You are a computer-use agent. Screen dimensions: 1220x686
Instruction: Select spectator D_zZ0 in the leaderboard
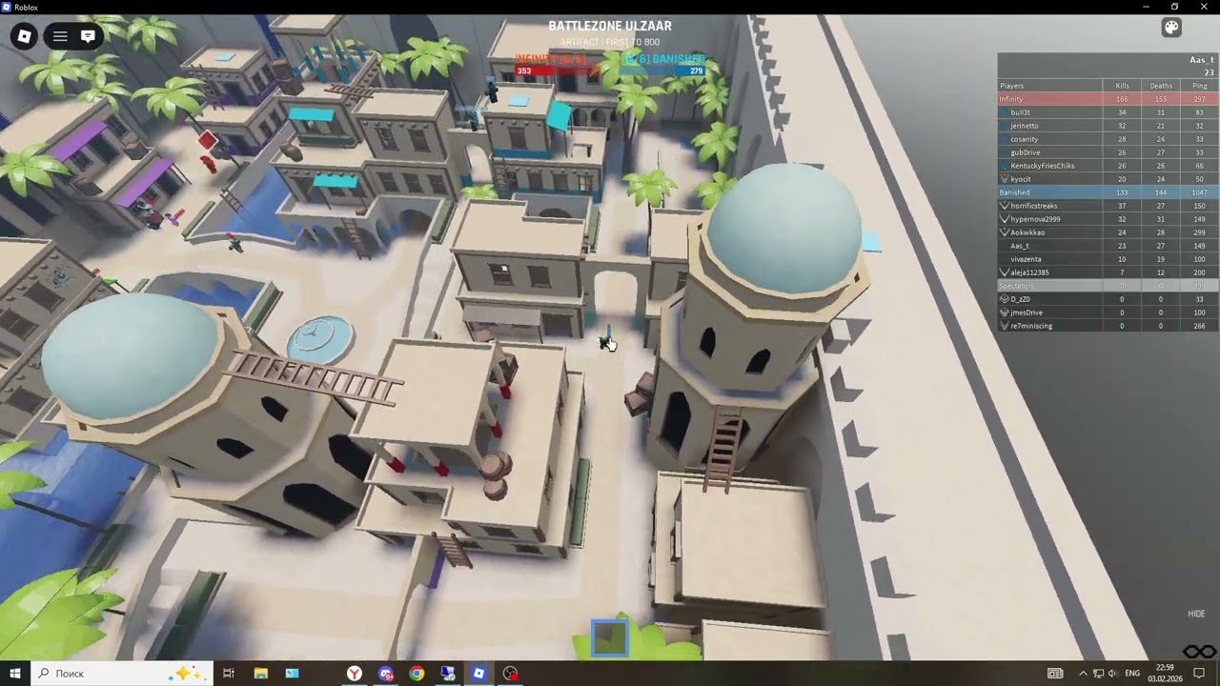[1108, 299]
